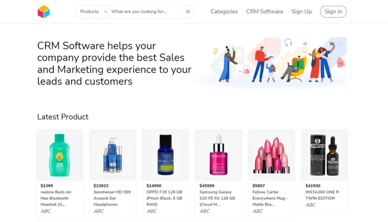The height and width of the screenshot is (222, 388).
Task: Open the beard oil product image
Action: point(324,155)
